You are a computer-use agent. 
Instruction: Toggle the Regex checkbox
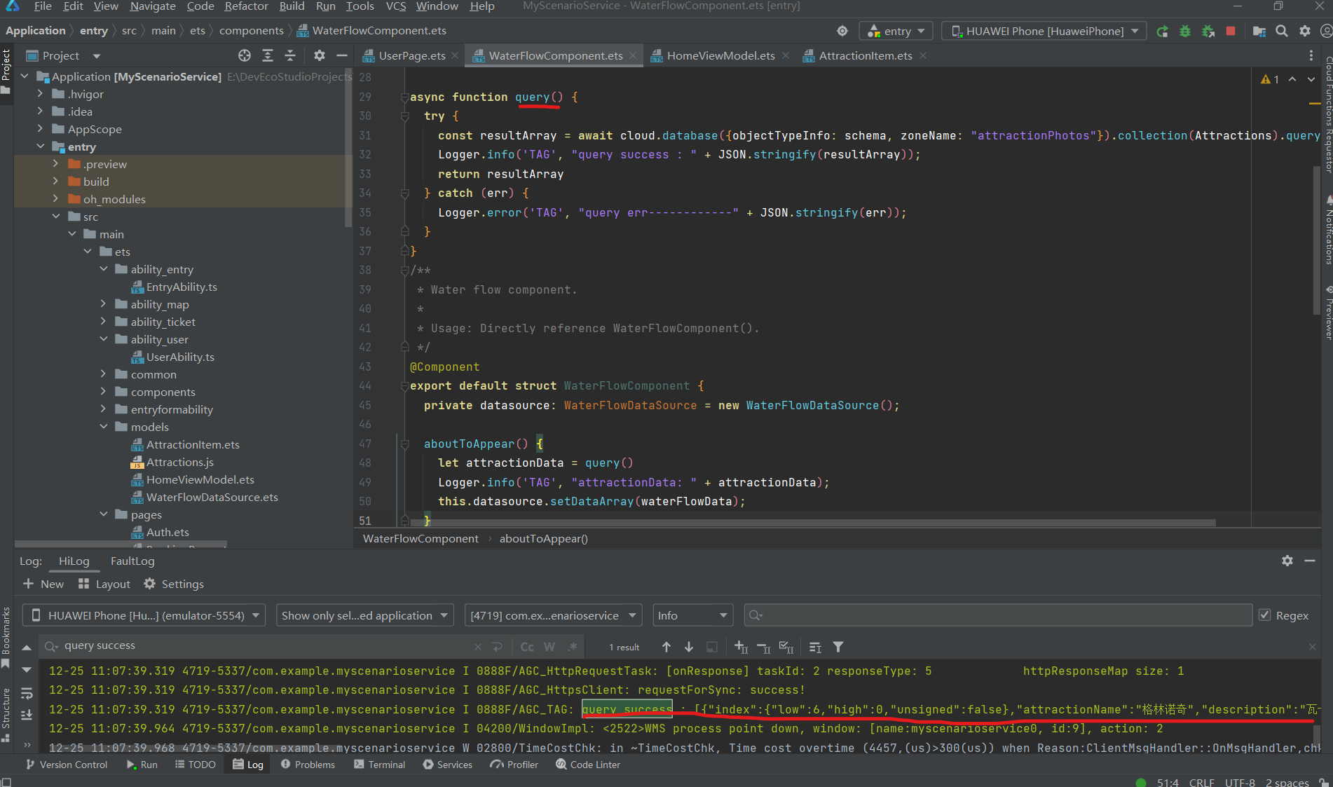[x=1265, y=615]
